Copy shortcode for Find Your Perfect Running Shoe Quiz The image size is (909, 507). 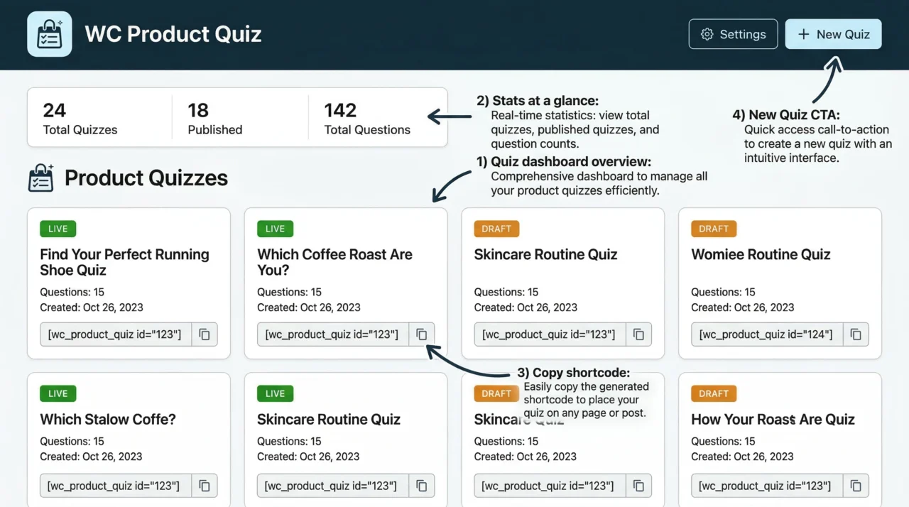(205, 334)
